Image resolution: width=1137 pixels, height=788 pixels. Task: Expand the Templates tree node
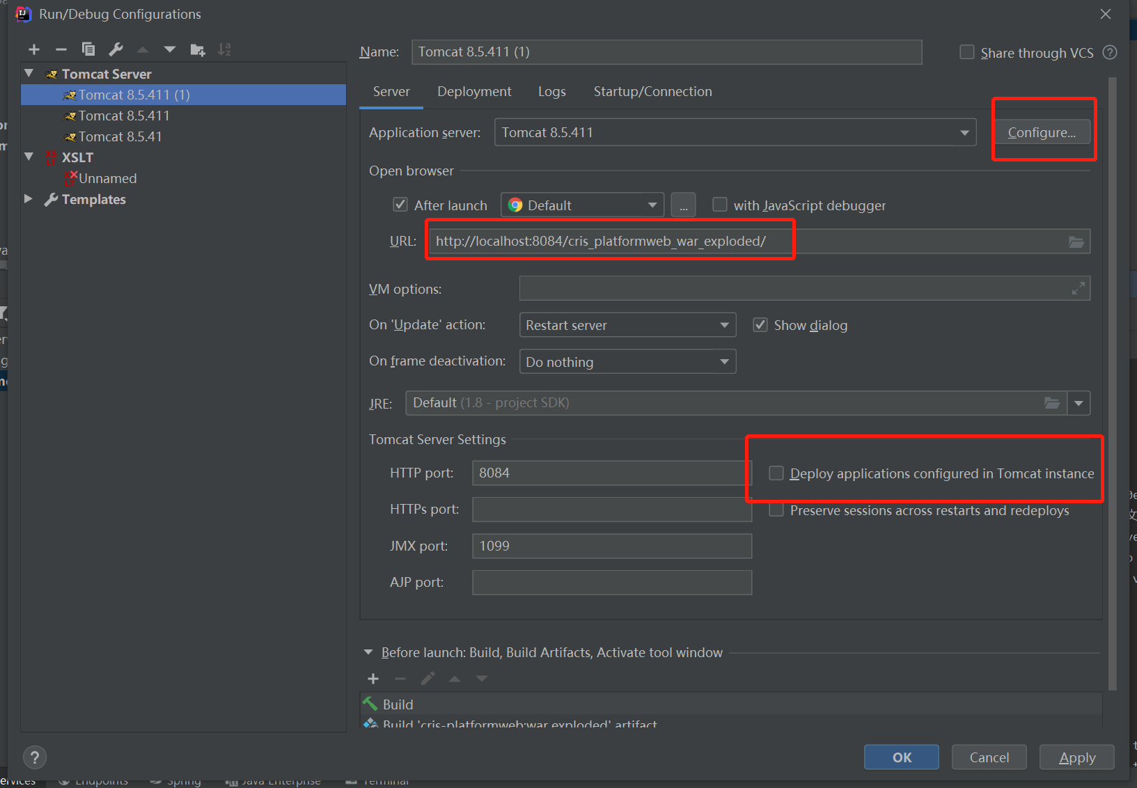(x=29, y=198)
